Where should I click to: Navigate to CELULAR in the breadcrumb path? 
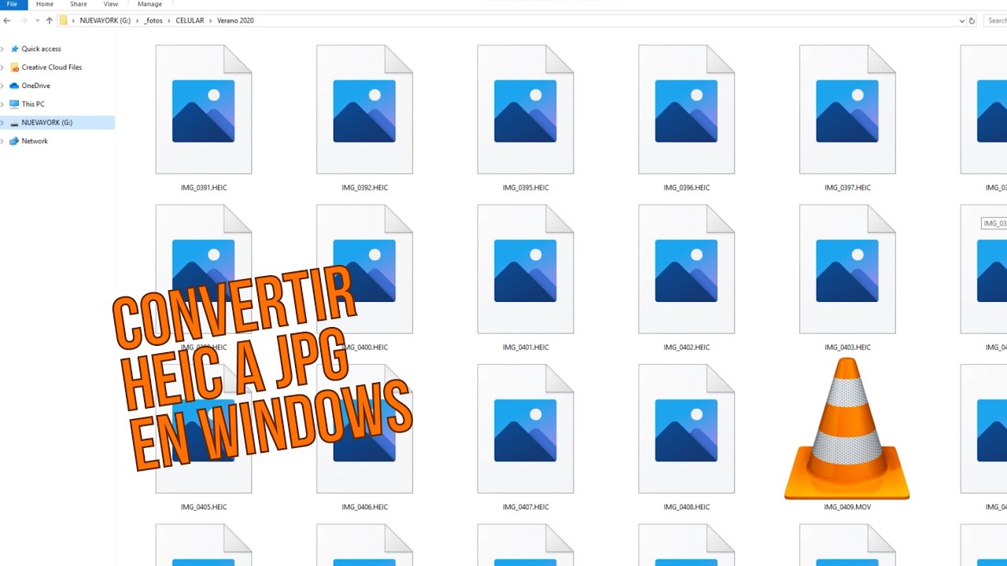[190, 20]
